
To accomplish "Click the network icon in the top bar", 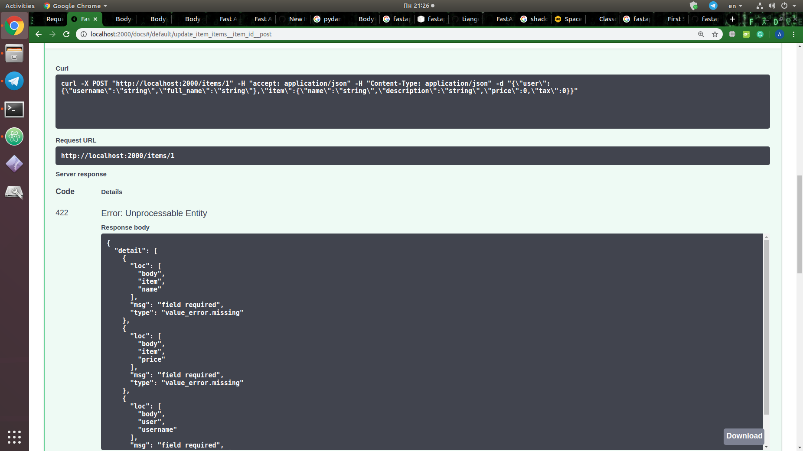I will (759, 6).
